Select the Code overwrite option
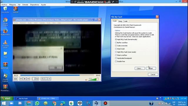 [x=121, y=46]
